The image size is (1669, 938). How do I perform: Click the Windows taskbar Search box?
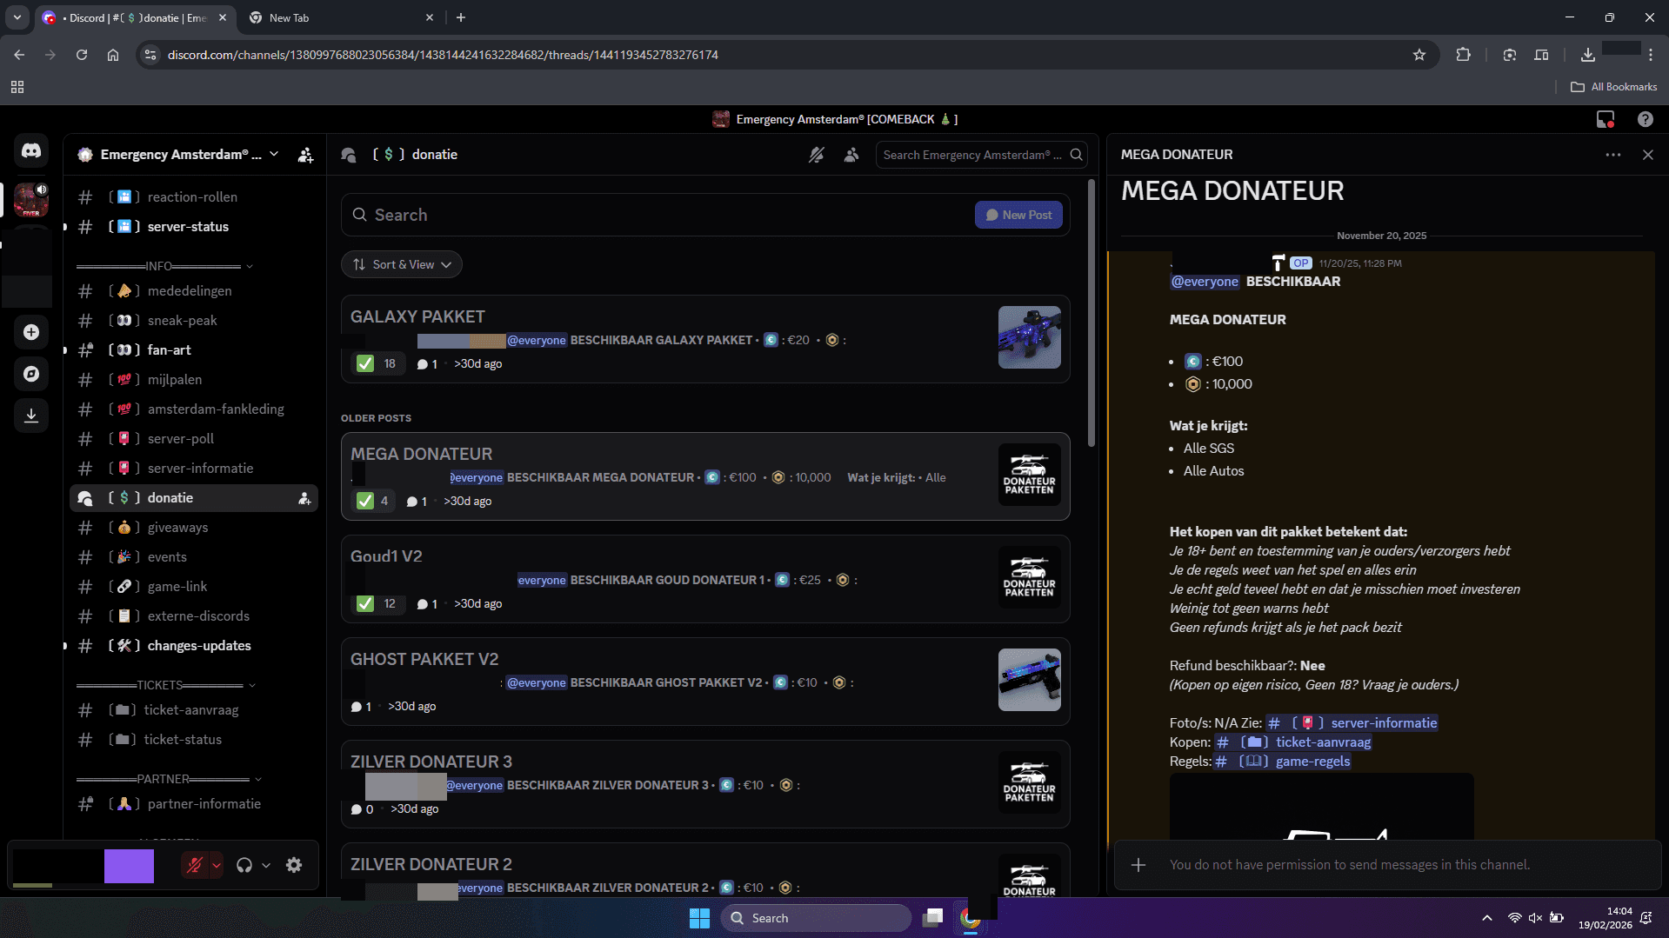point(816,918)
